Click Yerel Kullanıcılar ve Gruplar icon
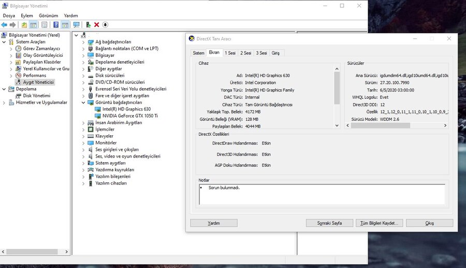Image resolution: width=466 pixels, height=268 pixels. (x=19, y=69)
